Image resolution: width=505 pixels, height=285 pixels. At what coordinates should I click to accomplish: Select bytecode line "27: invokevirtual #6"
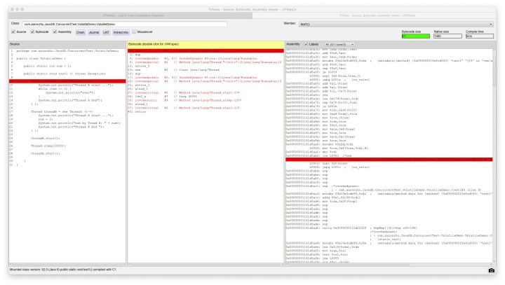(x=206, y=92)
